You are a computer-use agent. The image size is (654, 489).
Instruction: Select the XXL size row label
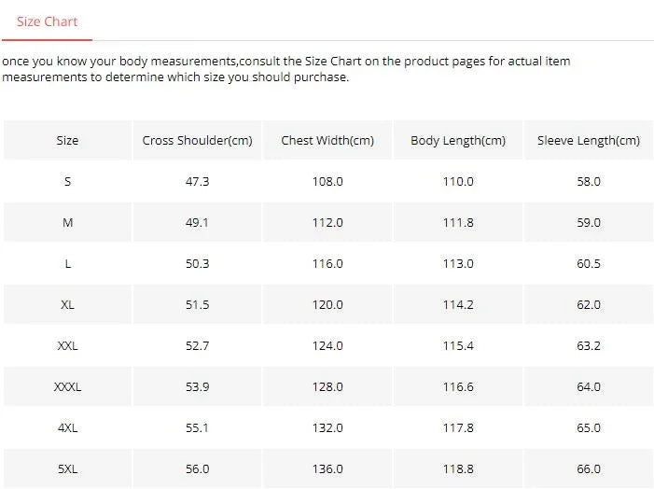point(67,345)
